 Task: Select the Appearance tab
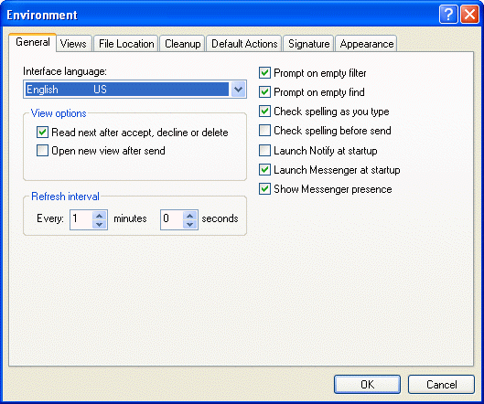[x=366, y=44]
